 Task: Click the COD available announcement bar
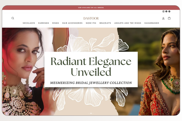coord(91,8)
